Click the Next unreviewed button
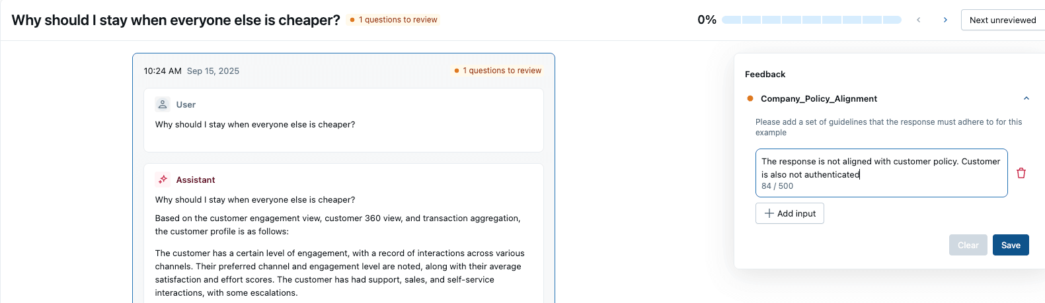 coord(1002,20)
